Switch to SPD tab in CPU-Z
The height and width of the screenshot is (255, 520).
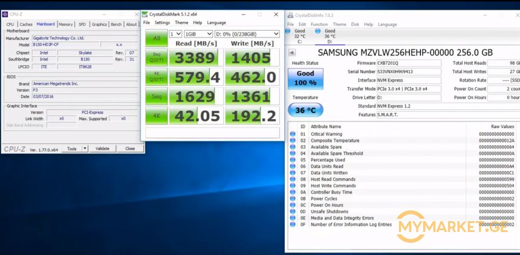[82, 25]
